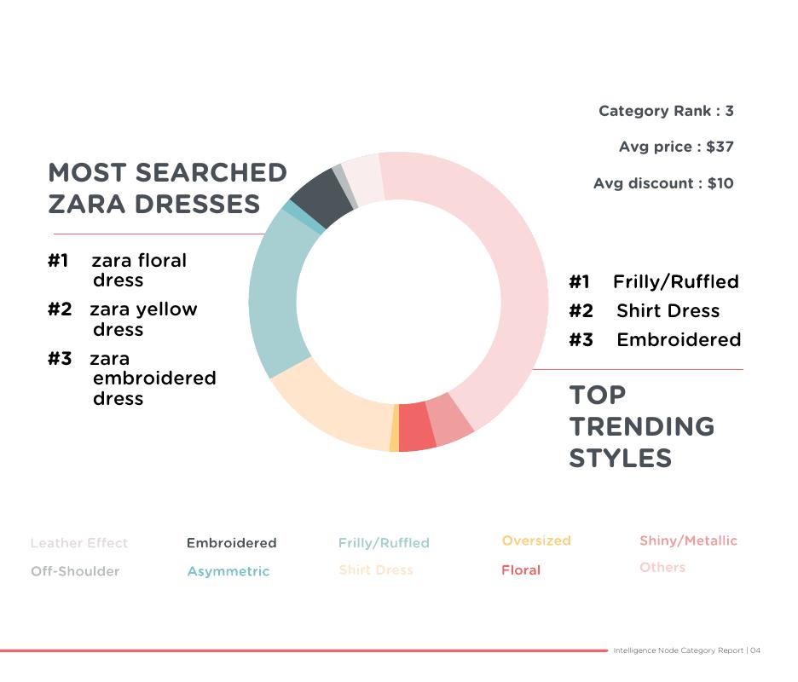The height and width of the screenshot is (682, 798).
Task: Click the Leather Effect legend label
Action: 78,543
